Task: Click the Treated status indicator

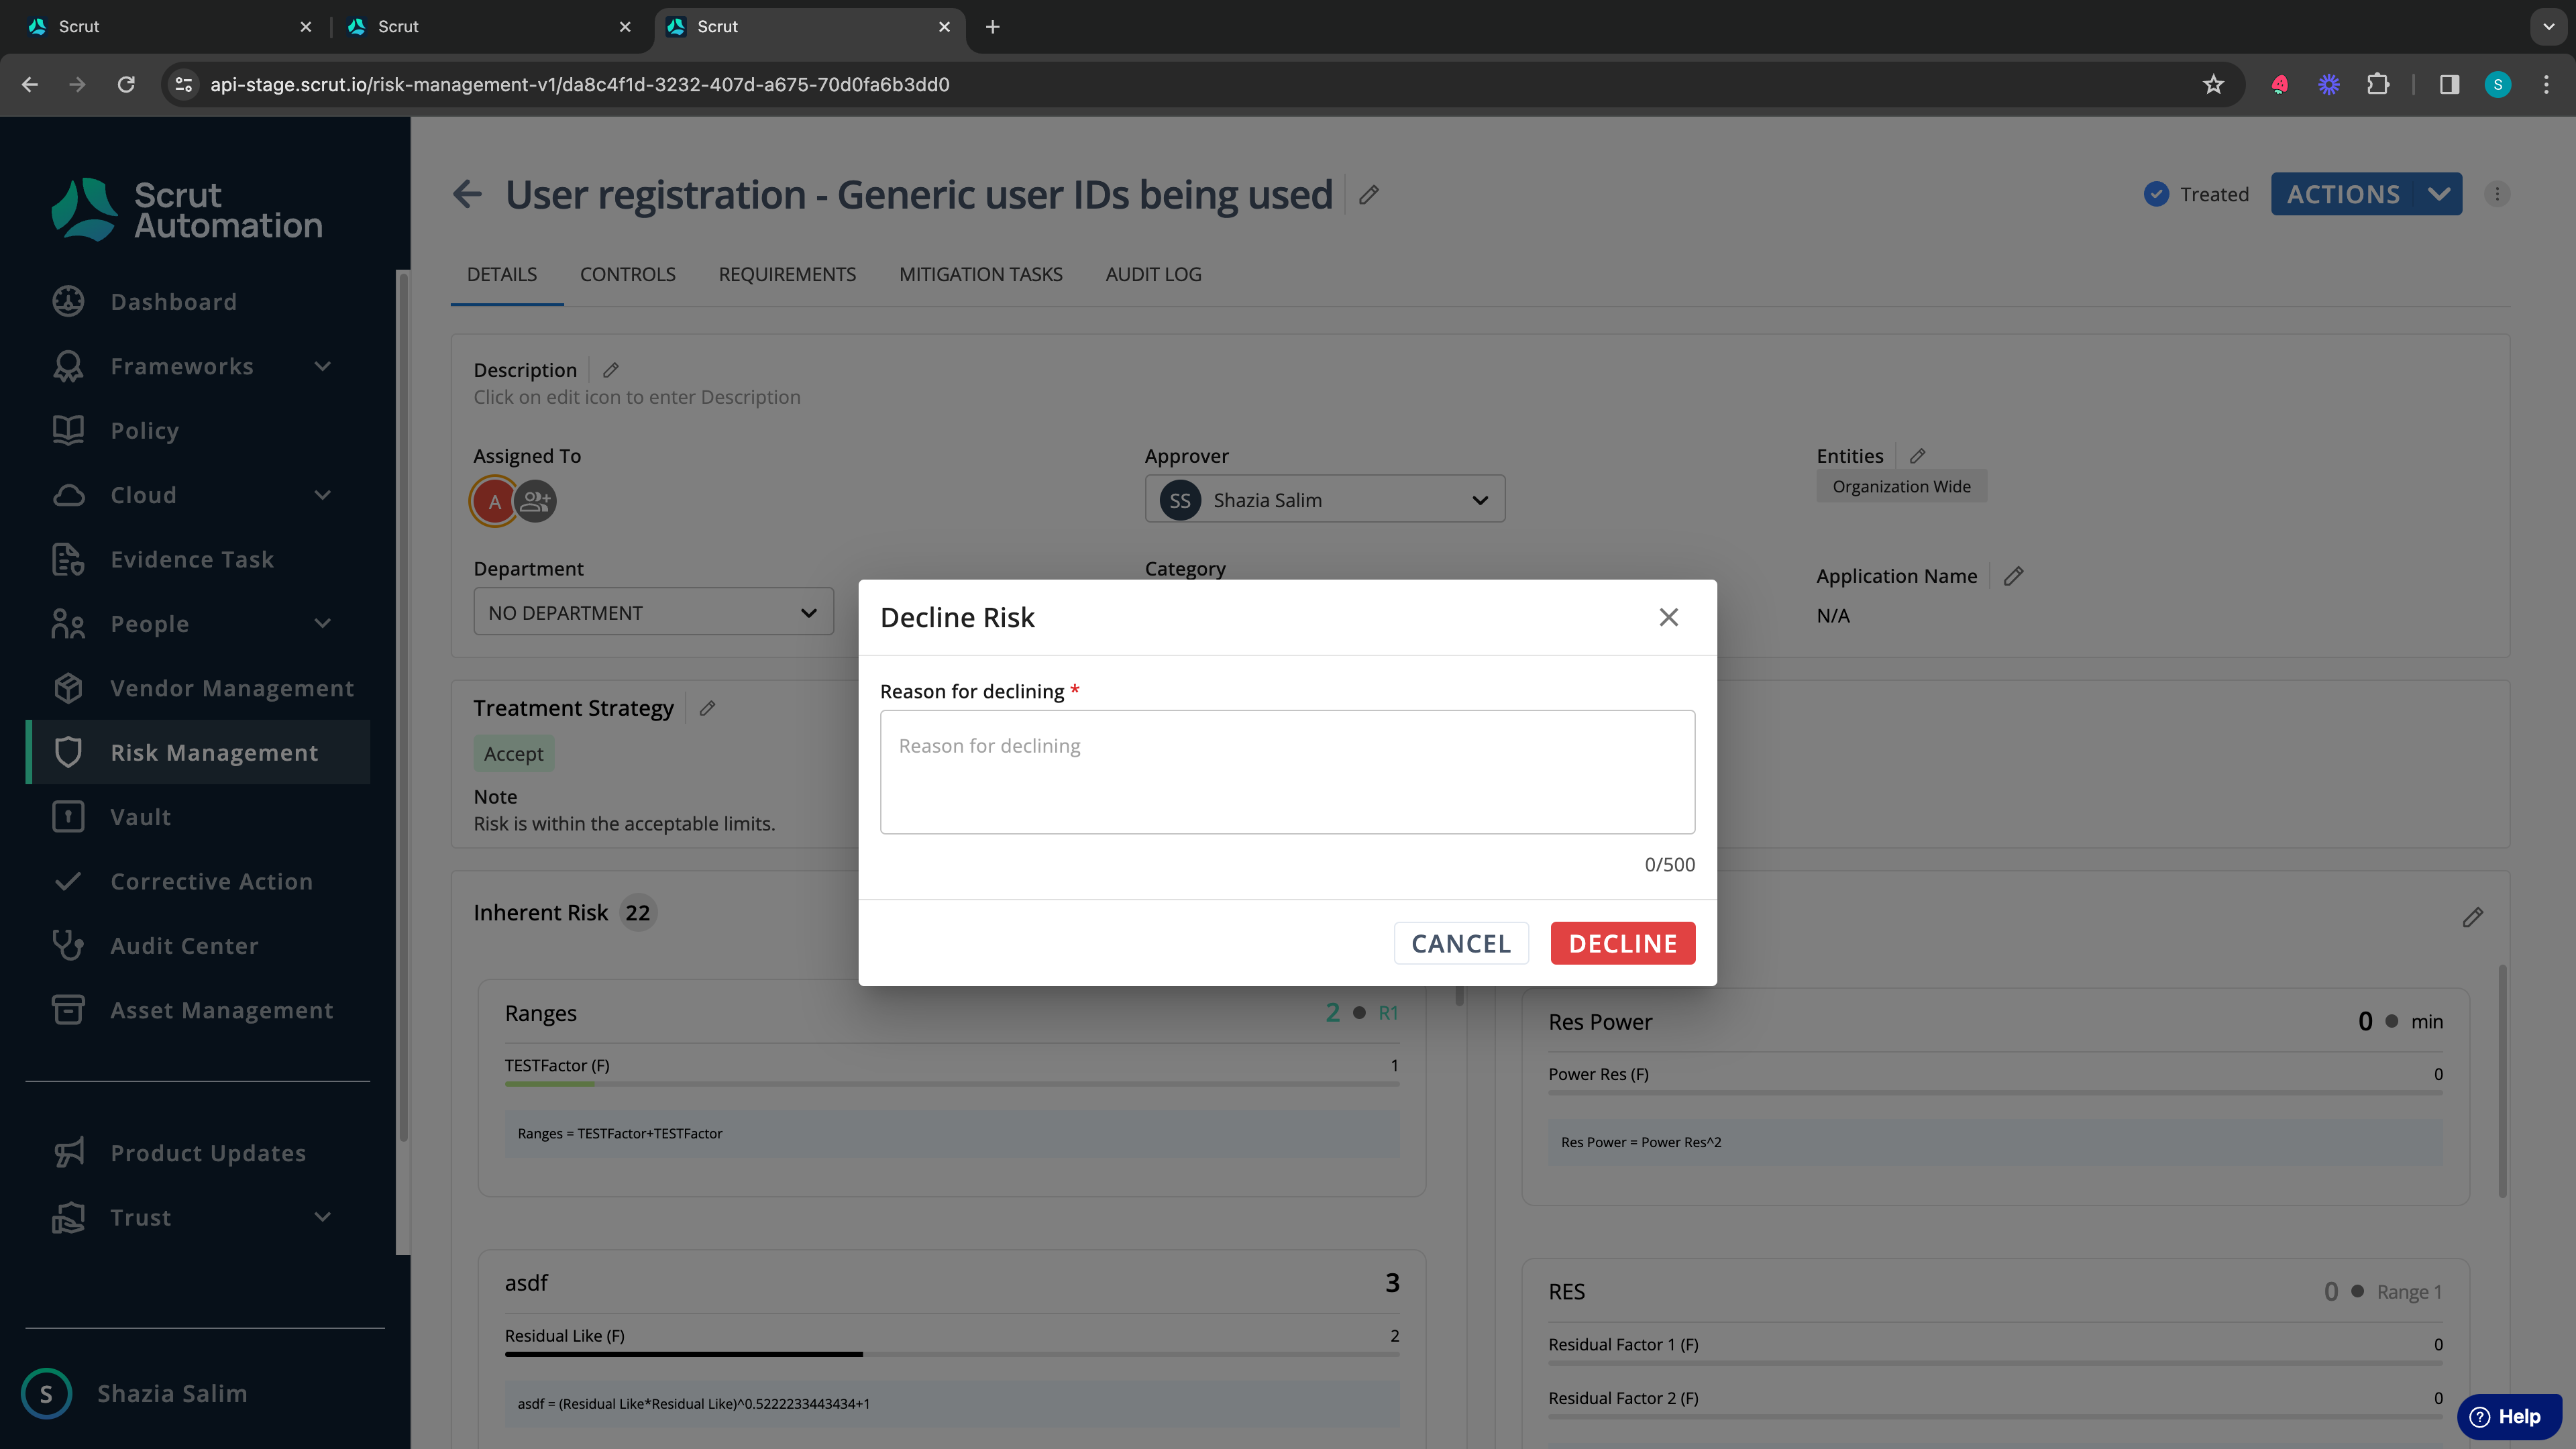Action: [x=2196, y=194]
